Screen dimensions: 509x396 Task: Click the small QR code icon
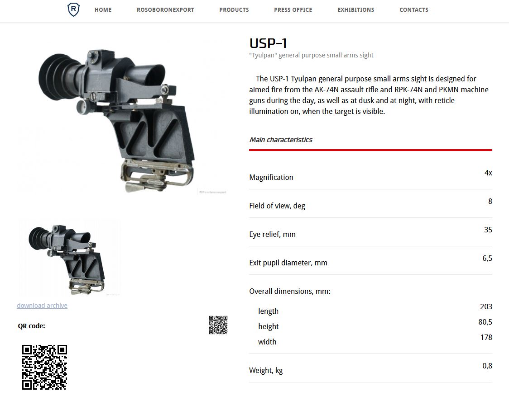[218, 325]
